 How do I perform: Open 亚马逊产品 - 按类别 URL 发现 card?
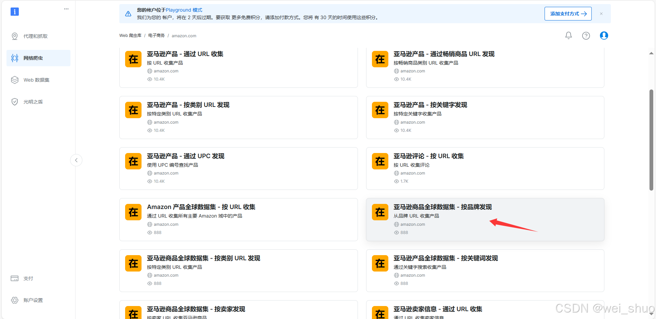tap(239, 117)
